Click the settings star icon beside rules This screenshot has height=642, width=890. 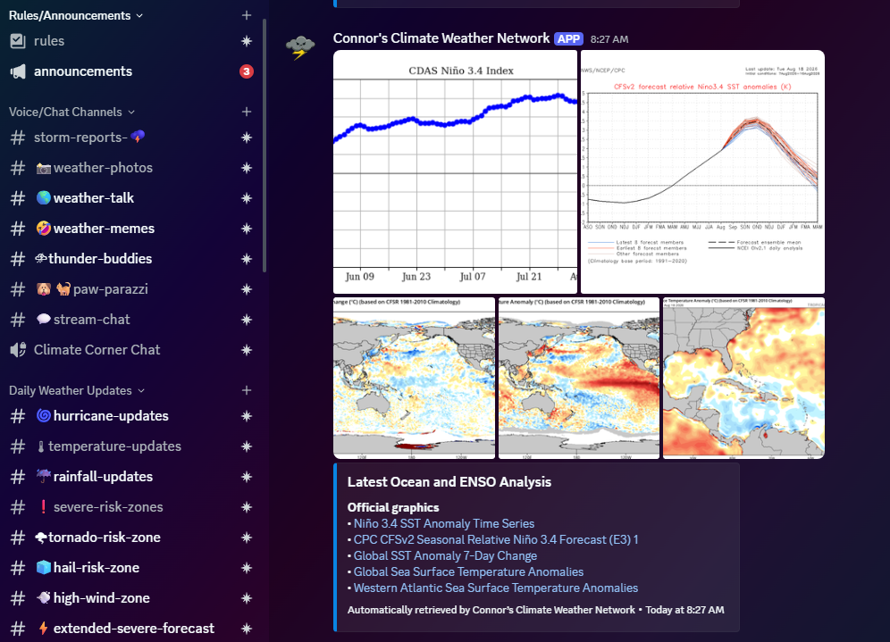click(247, 41)
